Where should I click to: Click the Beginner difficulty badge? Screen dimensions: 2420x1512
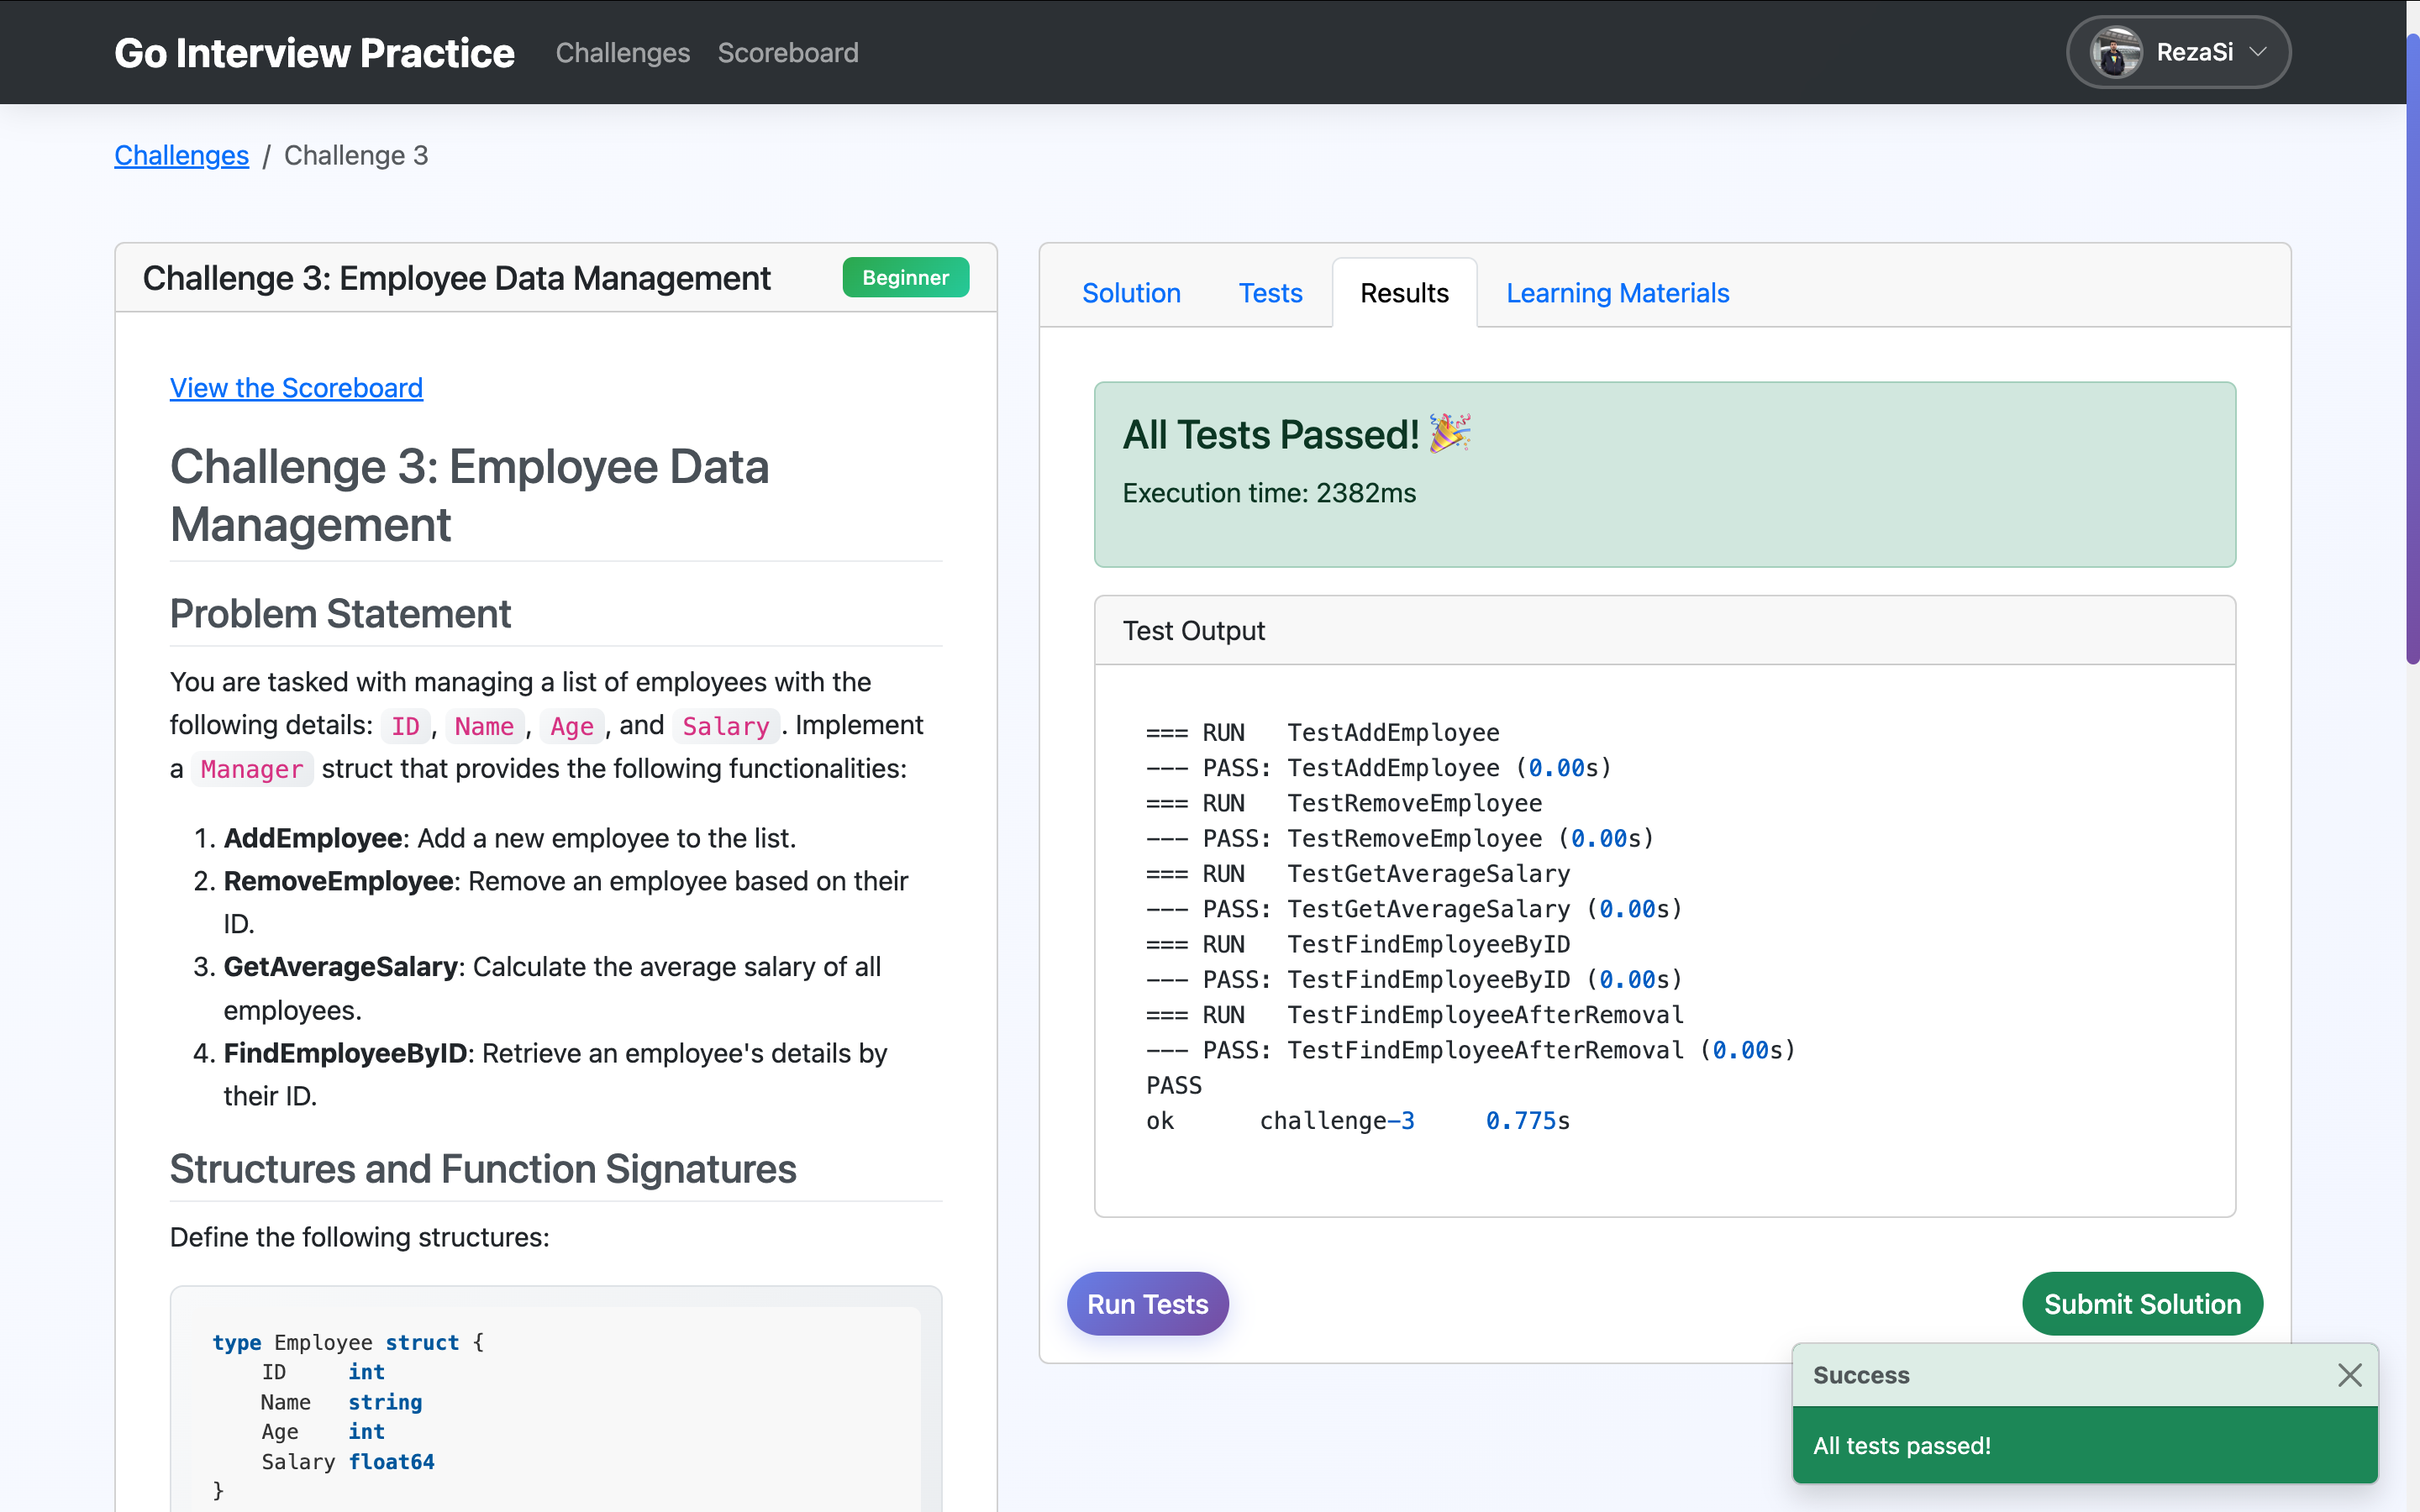[904, 277]
